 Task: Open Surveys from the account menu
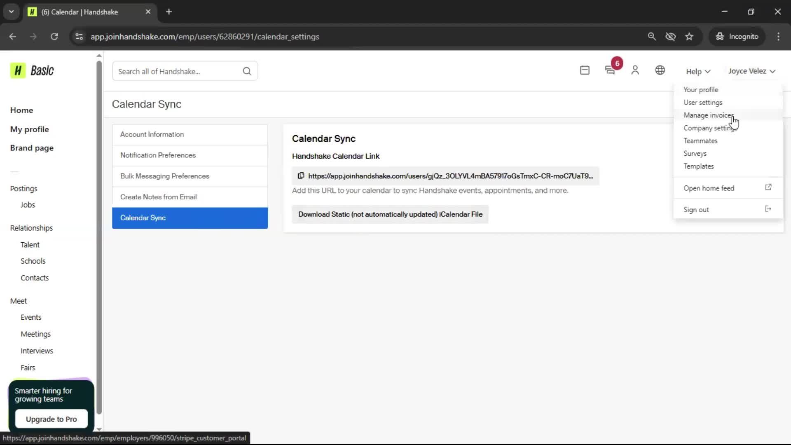(x=695, y=154)
